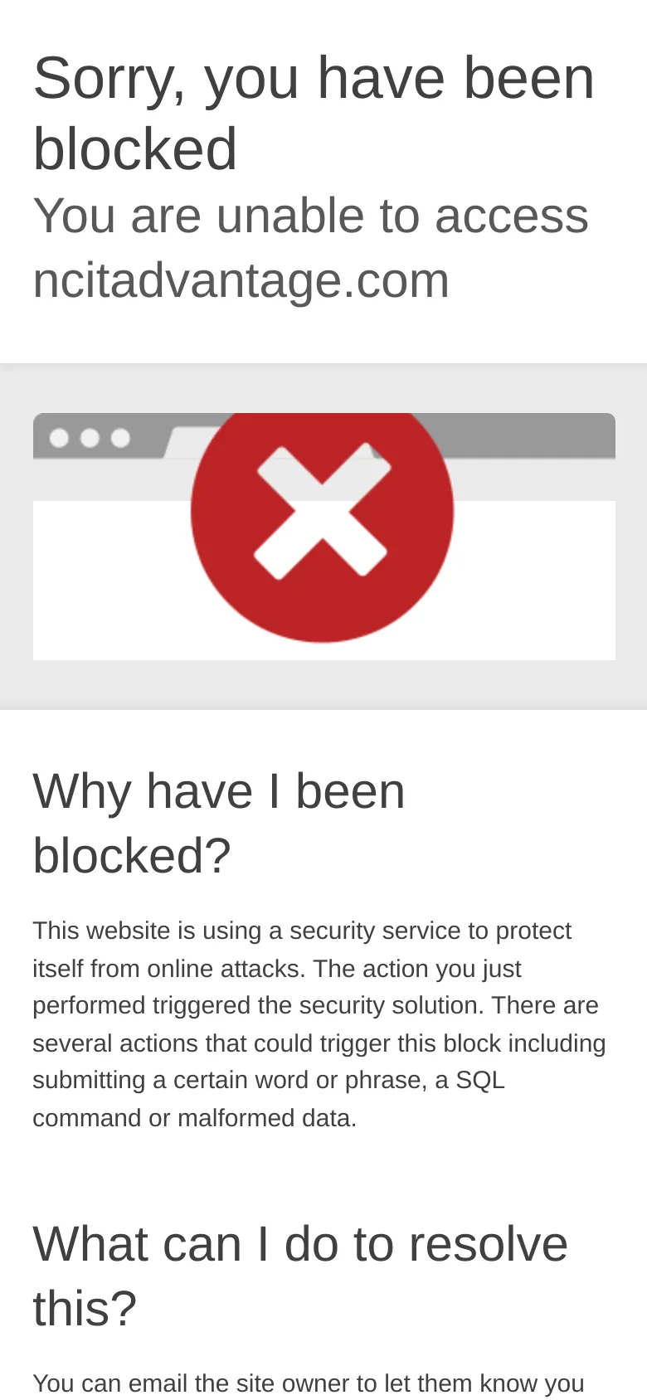Click the leftmost dot in browser illustration
Viewport: 647px width, 1400px height.
point(59,437)
